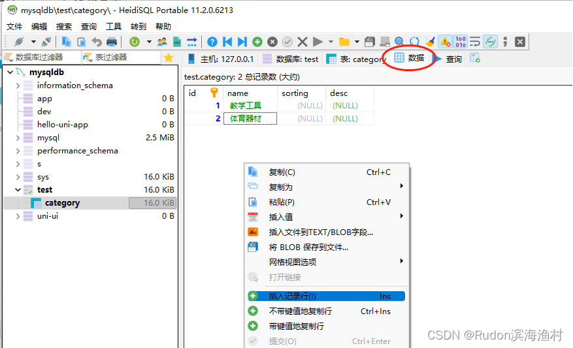Viewport: 573px width, 348px height.
Task: Open the 网格视图选项 submenu
Action: (x=326, y=262)
